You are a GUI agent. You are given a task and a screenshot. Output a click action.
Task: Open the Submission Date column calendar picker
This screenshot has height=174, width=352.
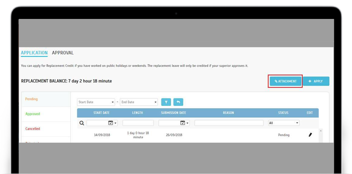coord(183,123)
